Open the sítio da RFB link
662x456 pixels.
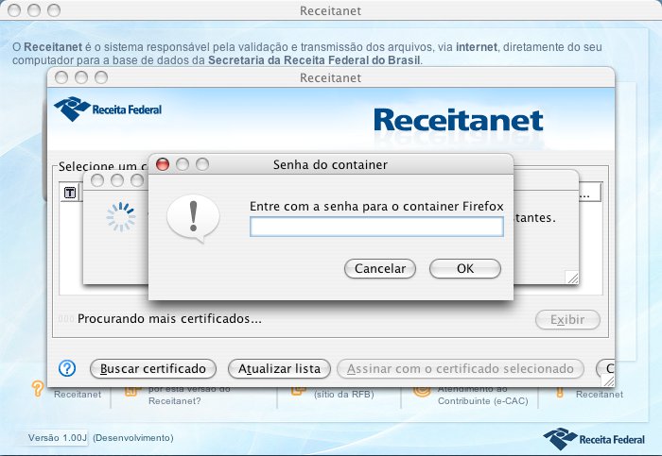[x=344, y=395]
